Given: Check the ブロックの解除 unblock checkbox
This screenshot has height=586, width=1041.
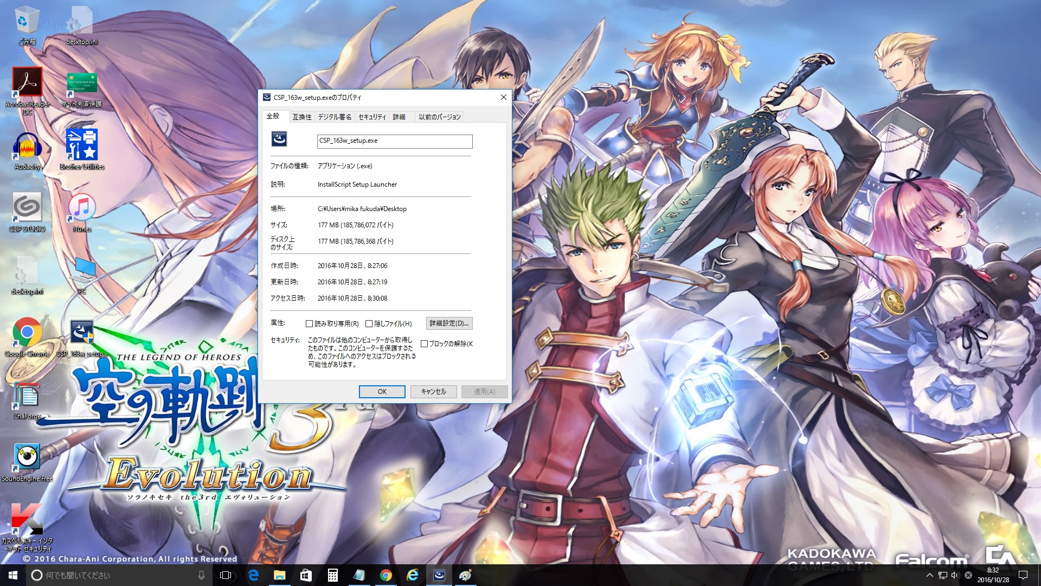Looking at the screenshot, I should click(x=424, y=344).
